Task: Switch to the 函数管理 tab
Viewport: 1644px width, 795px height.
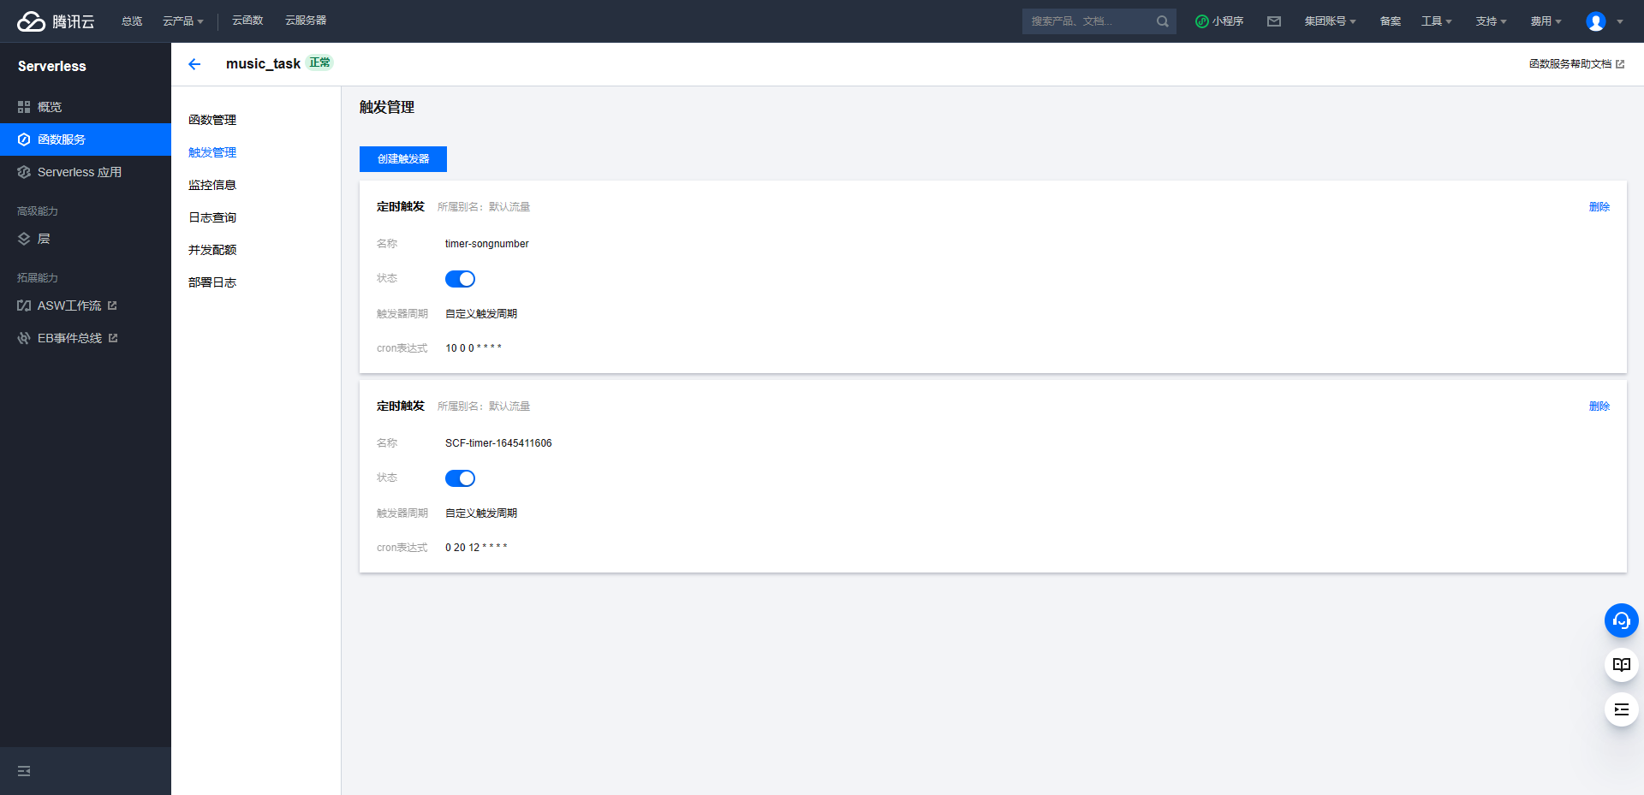Action: [212, 120]
